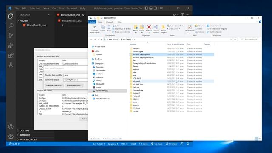Click the Buscar en BOOTCAMP search field
The height and width of the screenshot is (153, 272).
click(249, 40)
